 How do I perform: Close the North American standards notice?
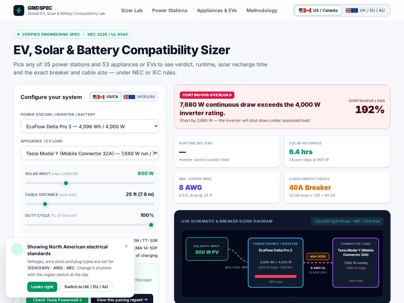coord(126,246)
